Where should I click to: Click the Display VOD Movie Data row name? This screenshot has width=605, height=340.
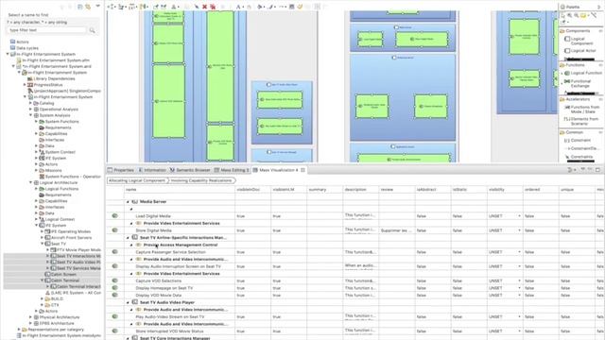(x=158, y=295)
